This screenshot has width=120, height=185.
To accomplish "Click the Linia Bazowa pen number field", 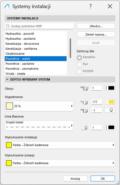I will pyautogui.click(x=97, y=127).
